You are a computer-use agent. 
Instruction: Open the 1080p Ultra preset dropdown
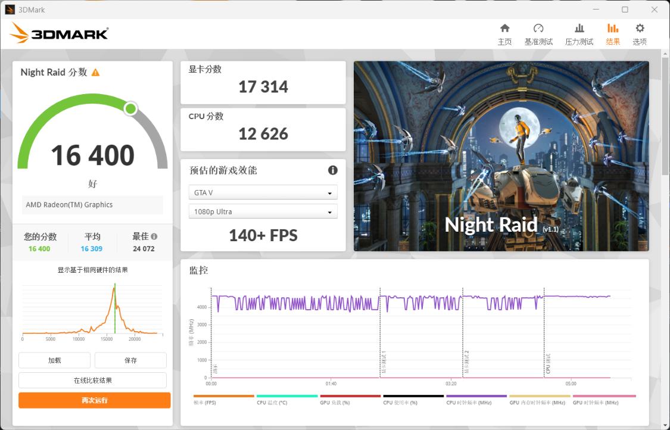263,211
